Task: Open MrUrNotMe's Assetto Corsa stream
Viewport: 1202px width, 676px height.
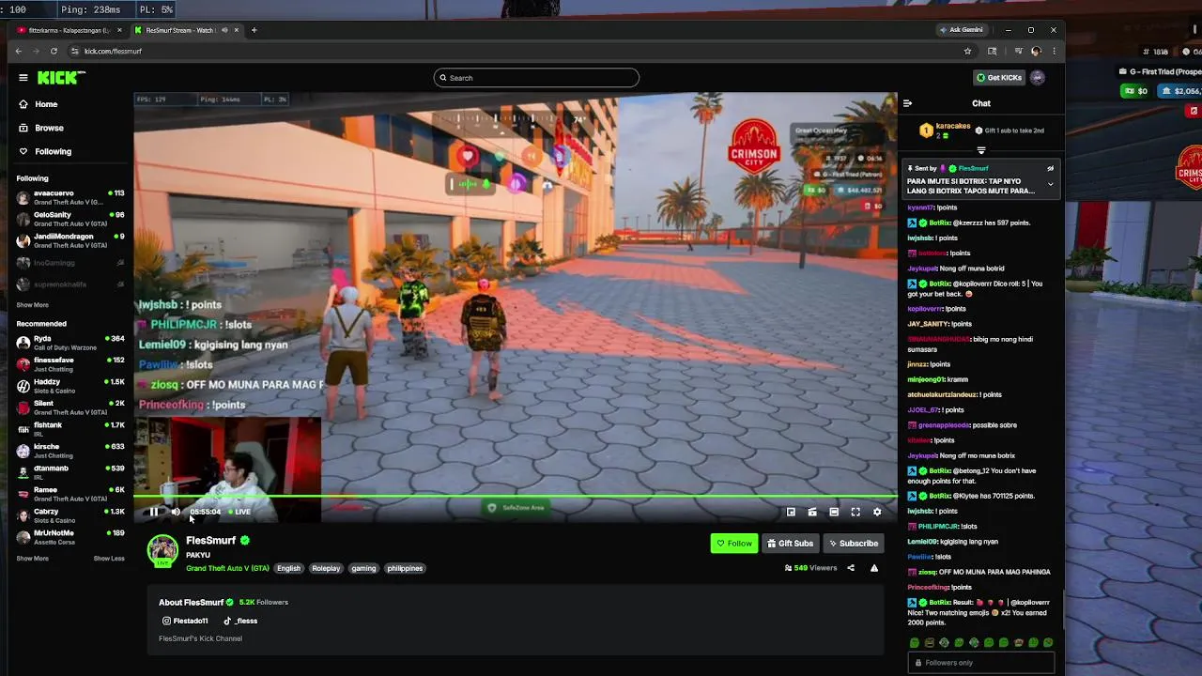Action: 70,537
